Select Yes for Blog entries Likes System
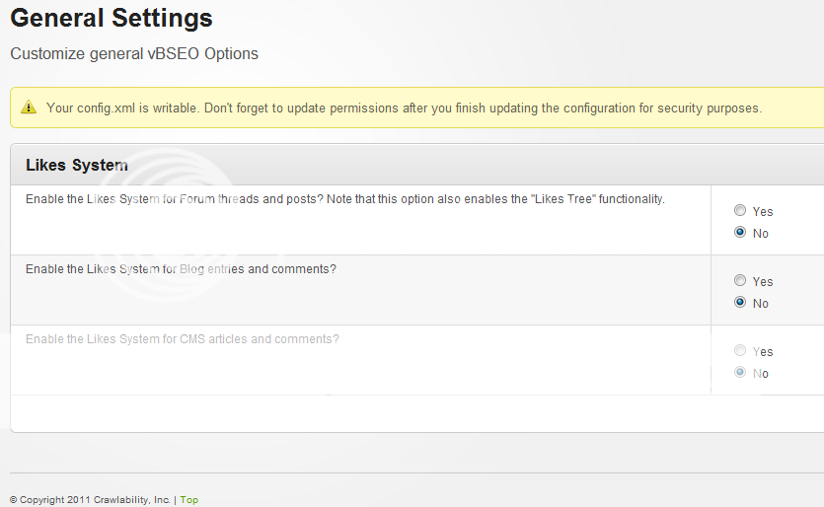The width and height of the screenshot is (824, 507). pos(740,280)
